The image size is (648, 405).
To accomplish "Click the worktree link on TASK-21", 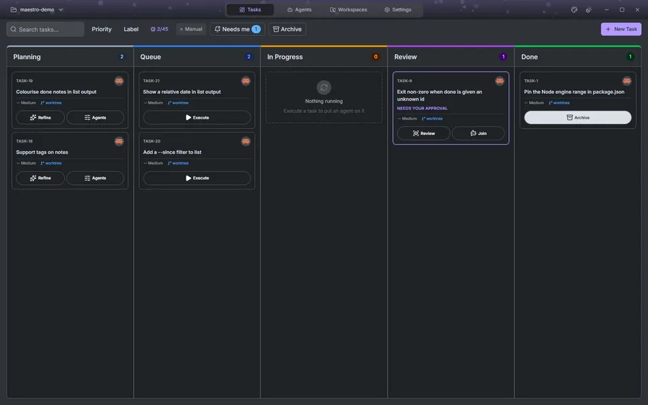I will (x=178, y=103).
